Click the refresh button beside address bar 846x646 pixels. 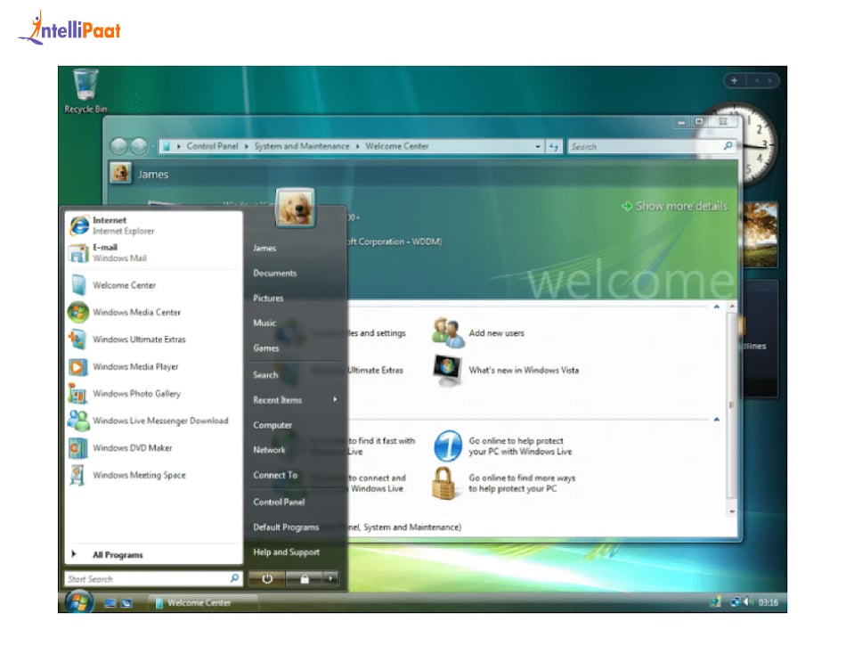click(x=554, y=146)
